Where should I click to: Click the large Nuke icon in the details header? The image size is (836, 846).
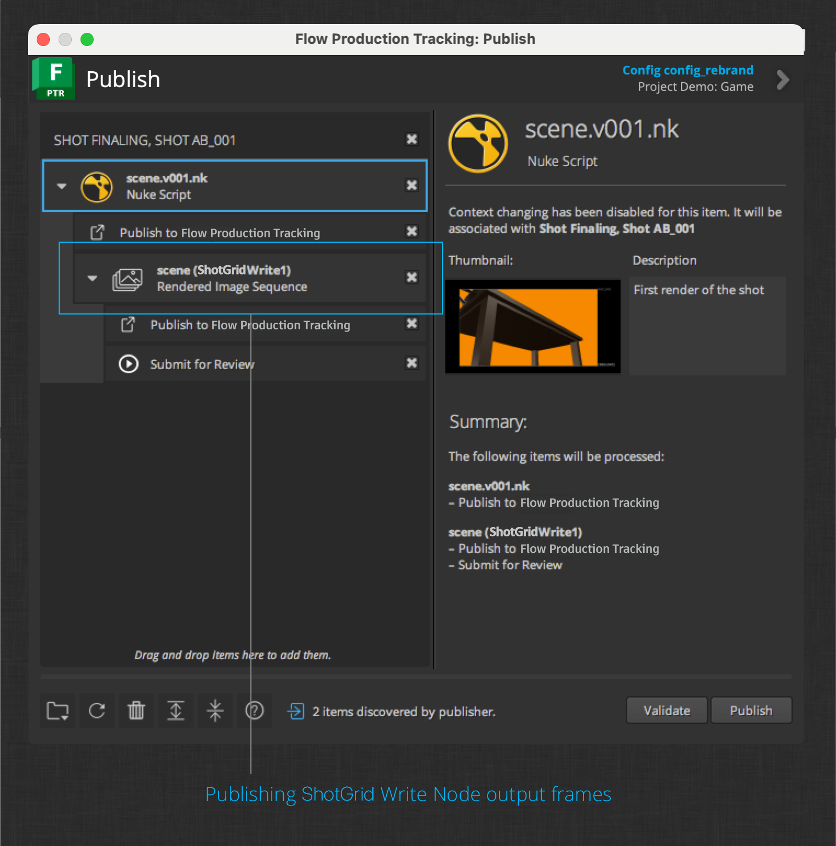(x=478, y=144)
